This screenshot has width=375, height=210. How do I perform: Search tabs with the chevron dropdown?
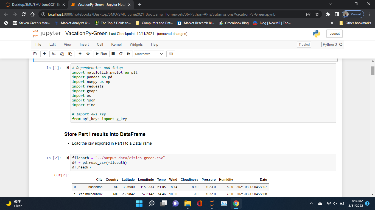(331, 4)
